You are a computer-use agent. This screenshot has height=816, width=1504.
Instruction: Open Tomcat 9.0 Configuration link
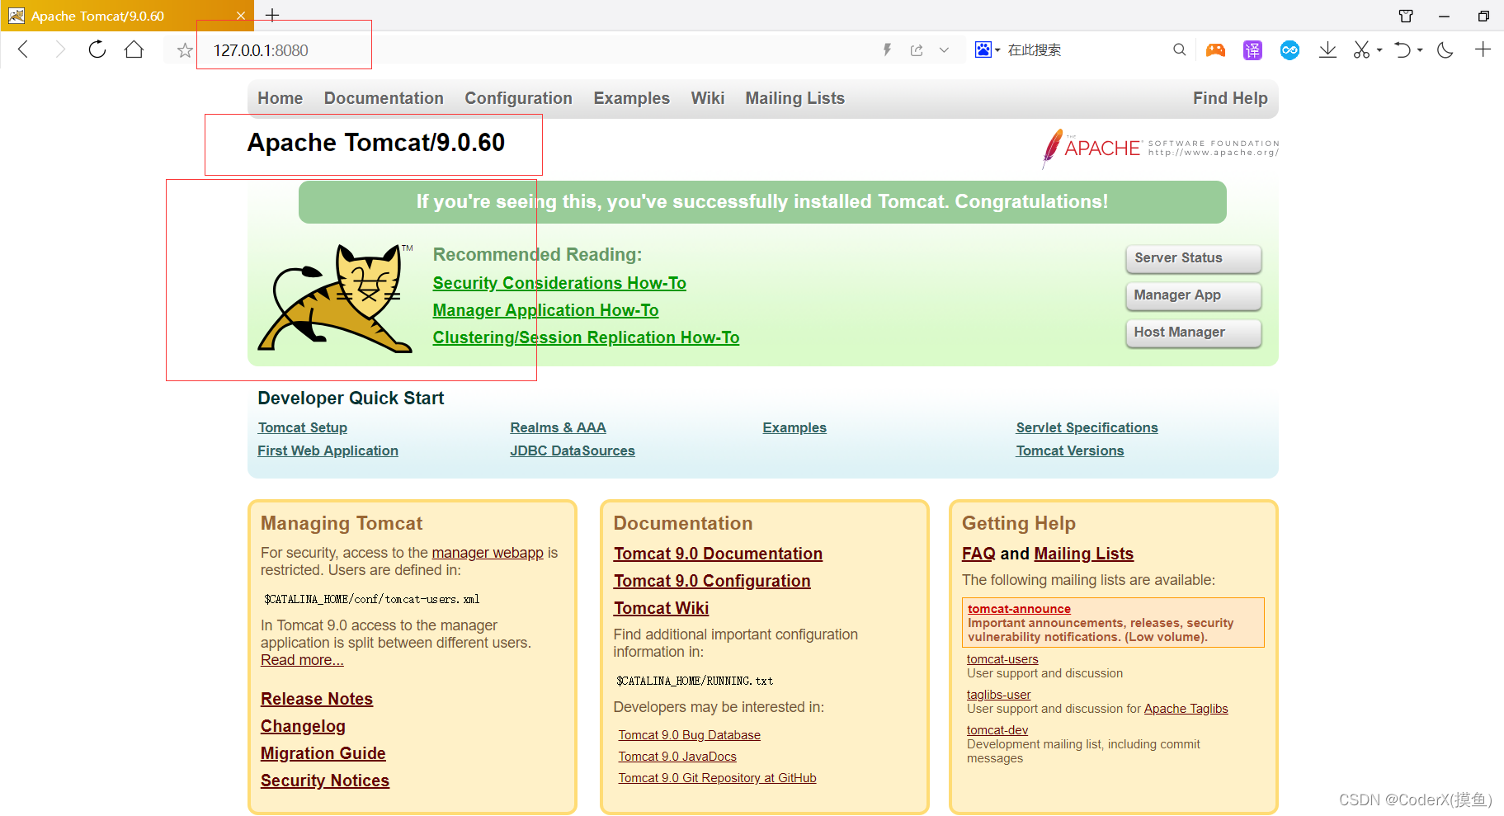712,581
